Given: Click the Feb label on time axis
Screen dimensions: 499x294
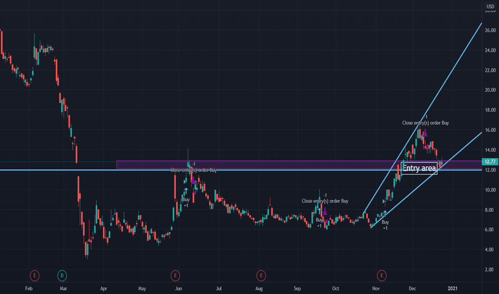Looking at the screenshot, I should coord(28,289).
